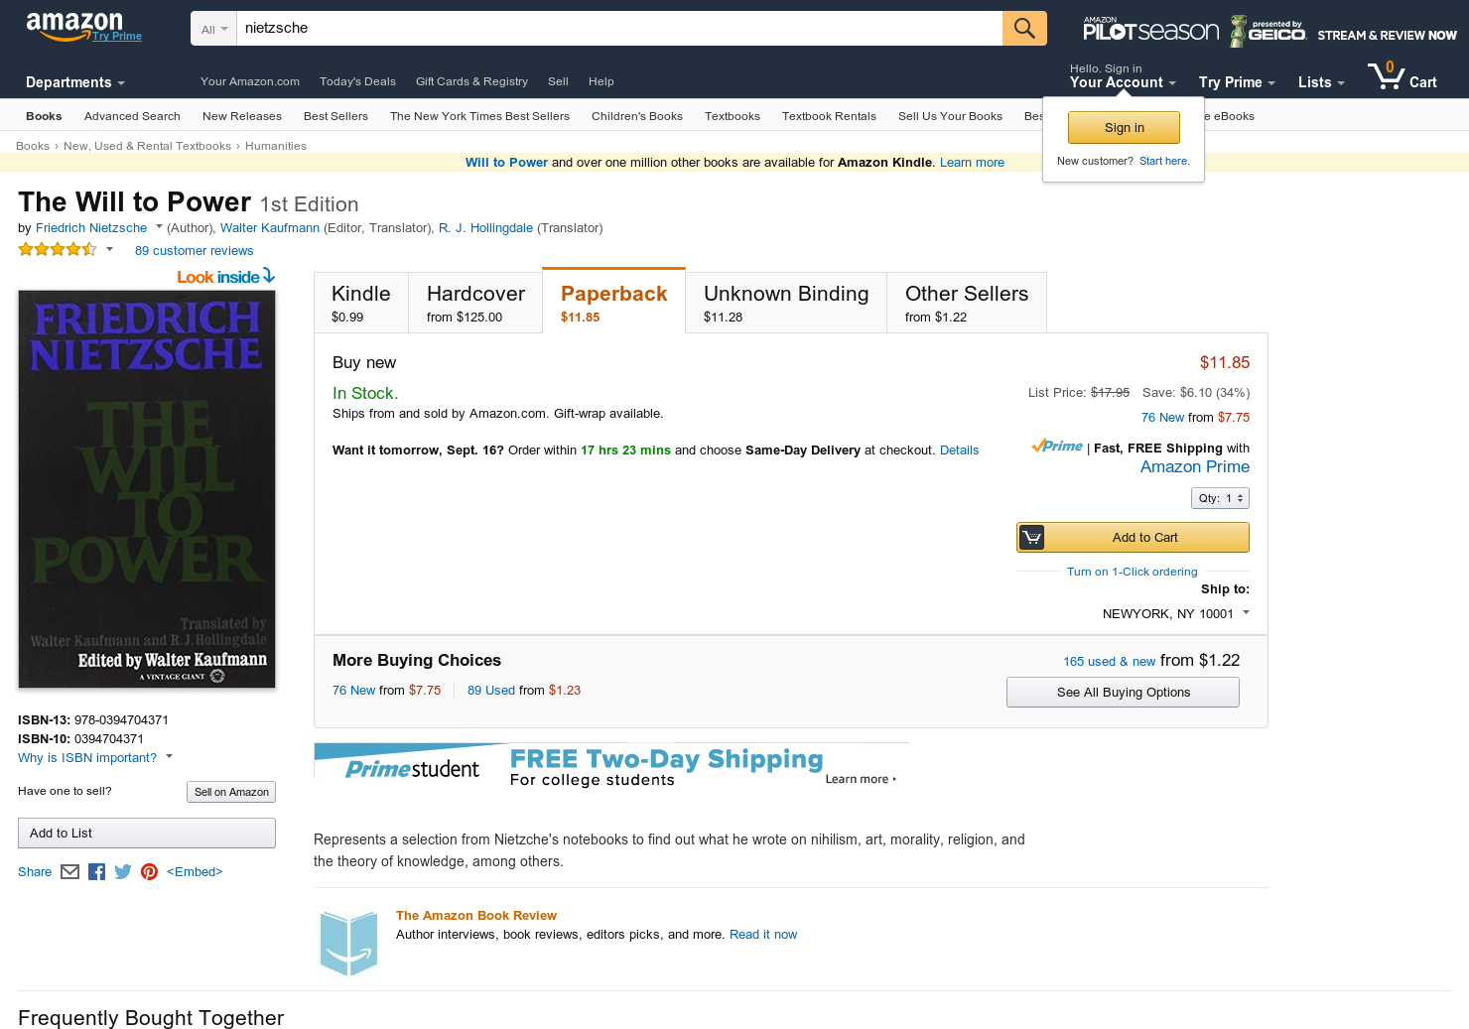
Task: Click Gift Cards & Registry link
Action: pos(471,81)
